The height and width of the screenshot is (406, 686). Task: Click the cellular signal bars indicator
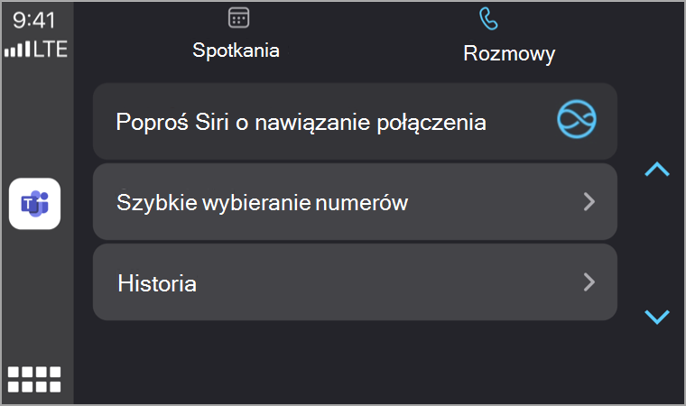(x=17, y=49)
